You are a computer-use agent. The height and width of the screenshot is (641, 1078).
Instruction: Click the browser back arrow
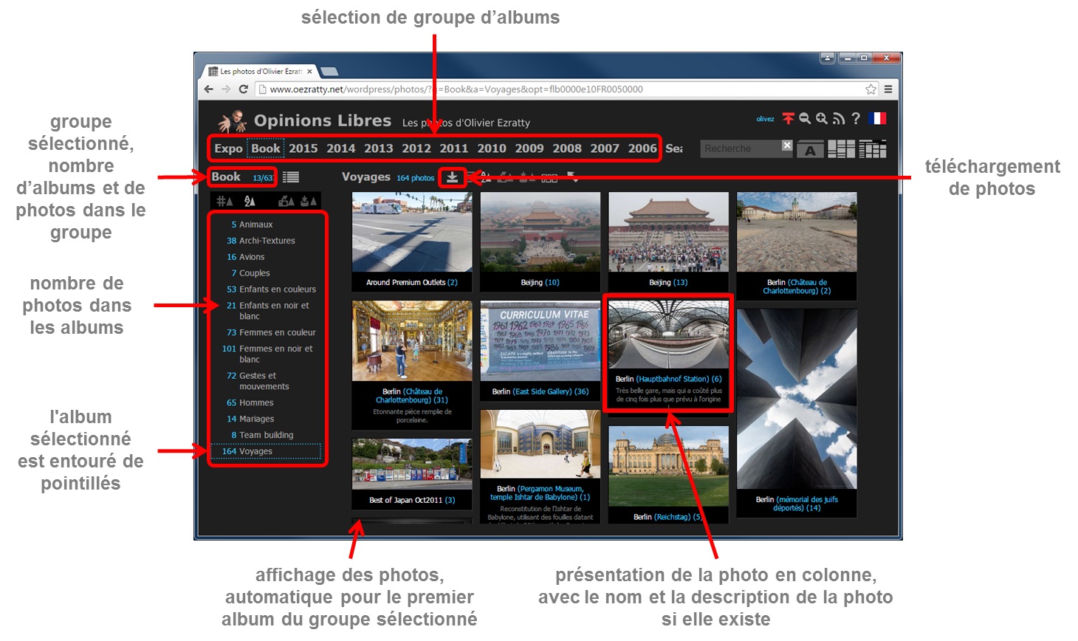pyautogui.click(x=209, y=89)
